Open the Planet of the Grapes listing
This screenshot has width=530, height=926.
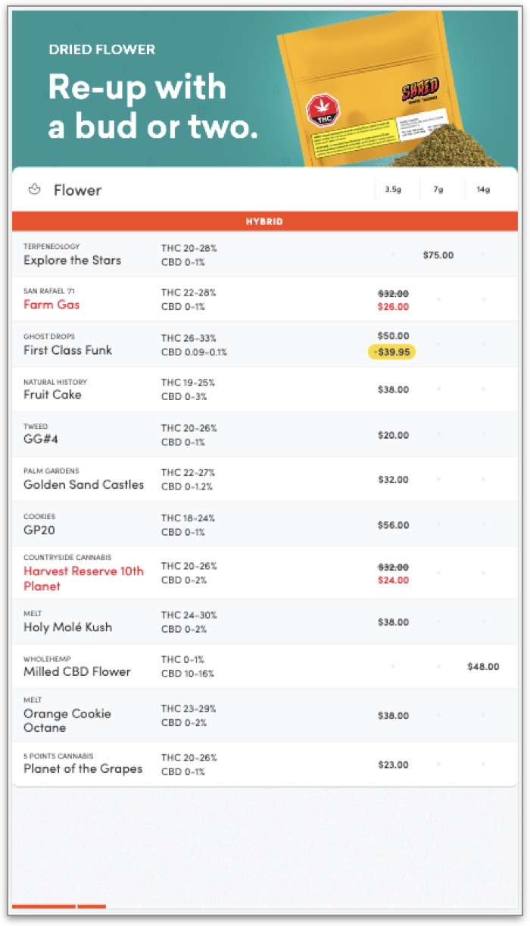point(83,768)
